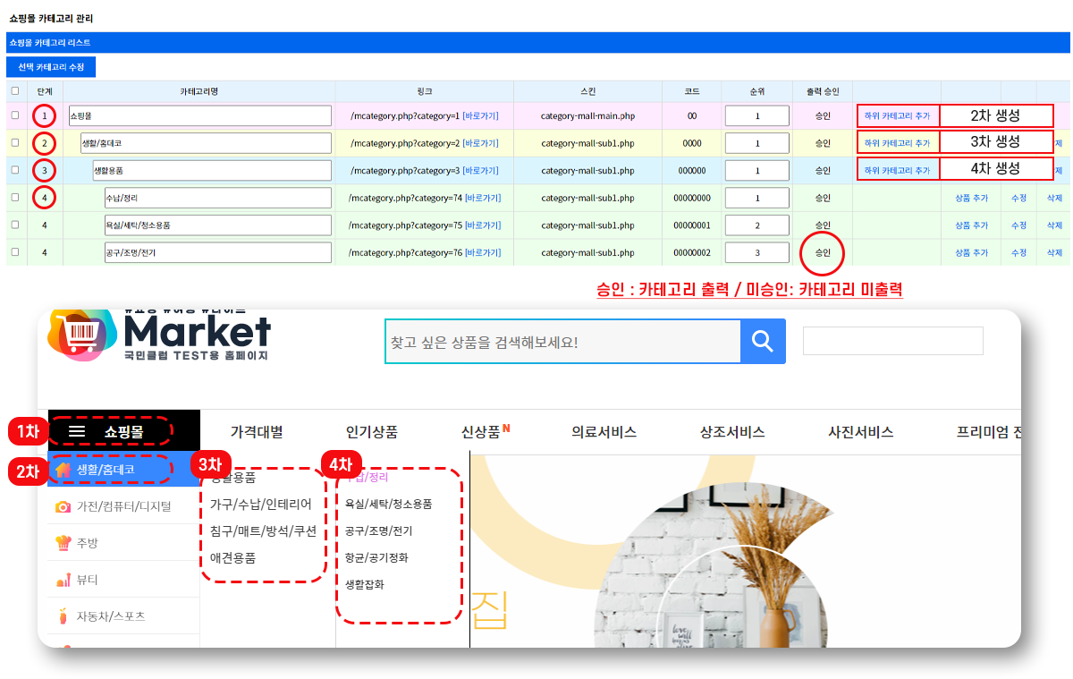Click the camera icon for 가전/컴퓨터/디지털

pyautogui.click(x=63, y=506)
